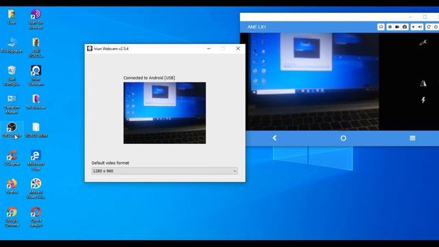Image resolution: width=439 pixels, height=247 pixels.
Task: Select the Google Chrome desktop shortcut
Action: [x=12, y=217]
